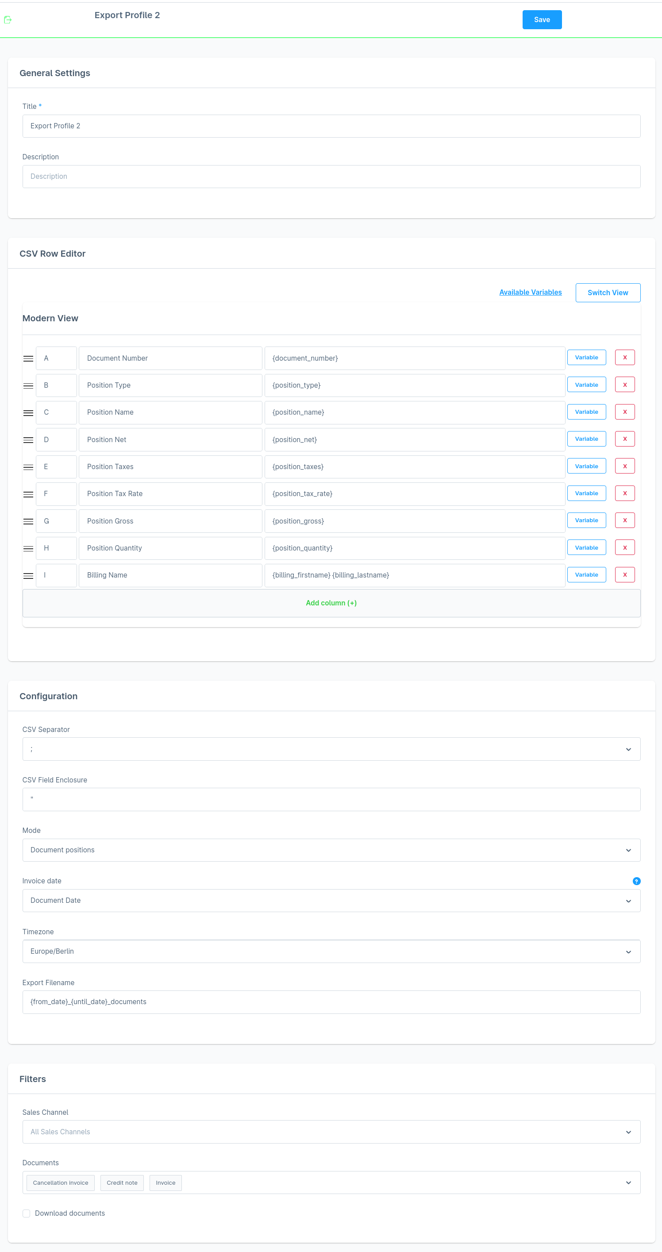This screenshot has height=1252, width=662.
Task: Delete the Position Type column
Action: pos(624,385)
